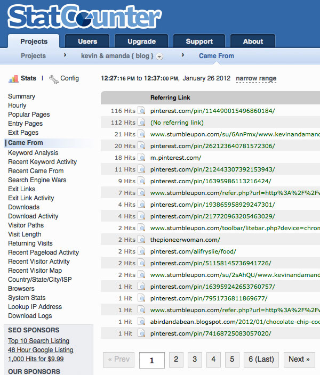Screen dimensions: 320x375
Task: Click the Config wrench icon
Action: (x=54, y=79)
